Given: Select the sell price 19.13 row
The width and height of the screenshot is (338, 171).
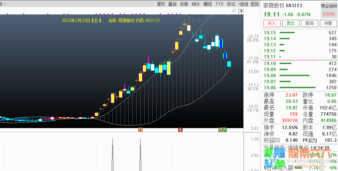Looking at the screenshot, I should (x=300, y=45).
